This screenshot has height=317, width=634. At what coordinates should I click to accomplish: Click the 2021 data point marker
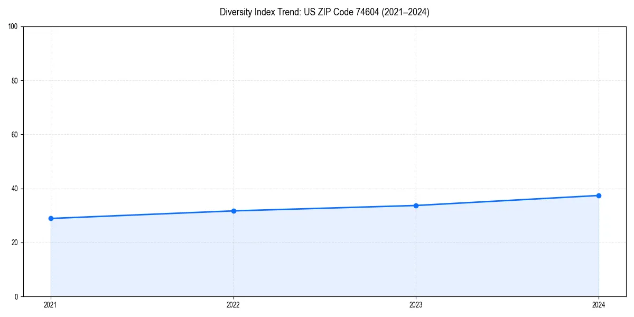point(50,218)
